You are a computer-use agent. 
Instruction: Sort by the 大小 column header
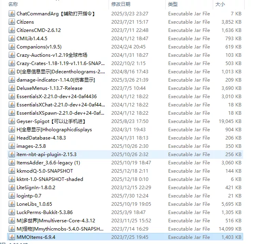(220, 4)
